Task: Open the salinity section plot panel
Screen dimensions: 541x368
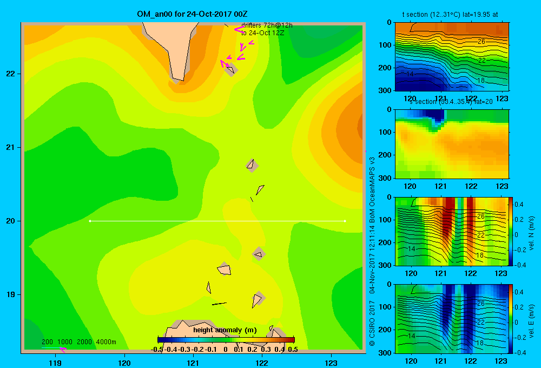Action: click(x=452, y=144)
